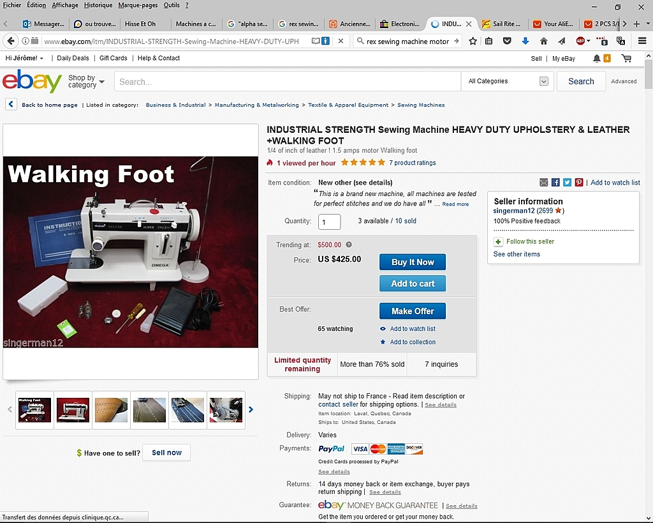
Task: Show next product thumbnails arrow
Action: coord(251,409)
